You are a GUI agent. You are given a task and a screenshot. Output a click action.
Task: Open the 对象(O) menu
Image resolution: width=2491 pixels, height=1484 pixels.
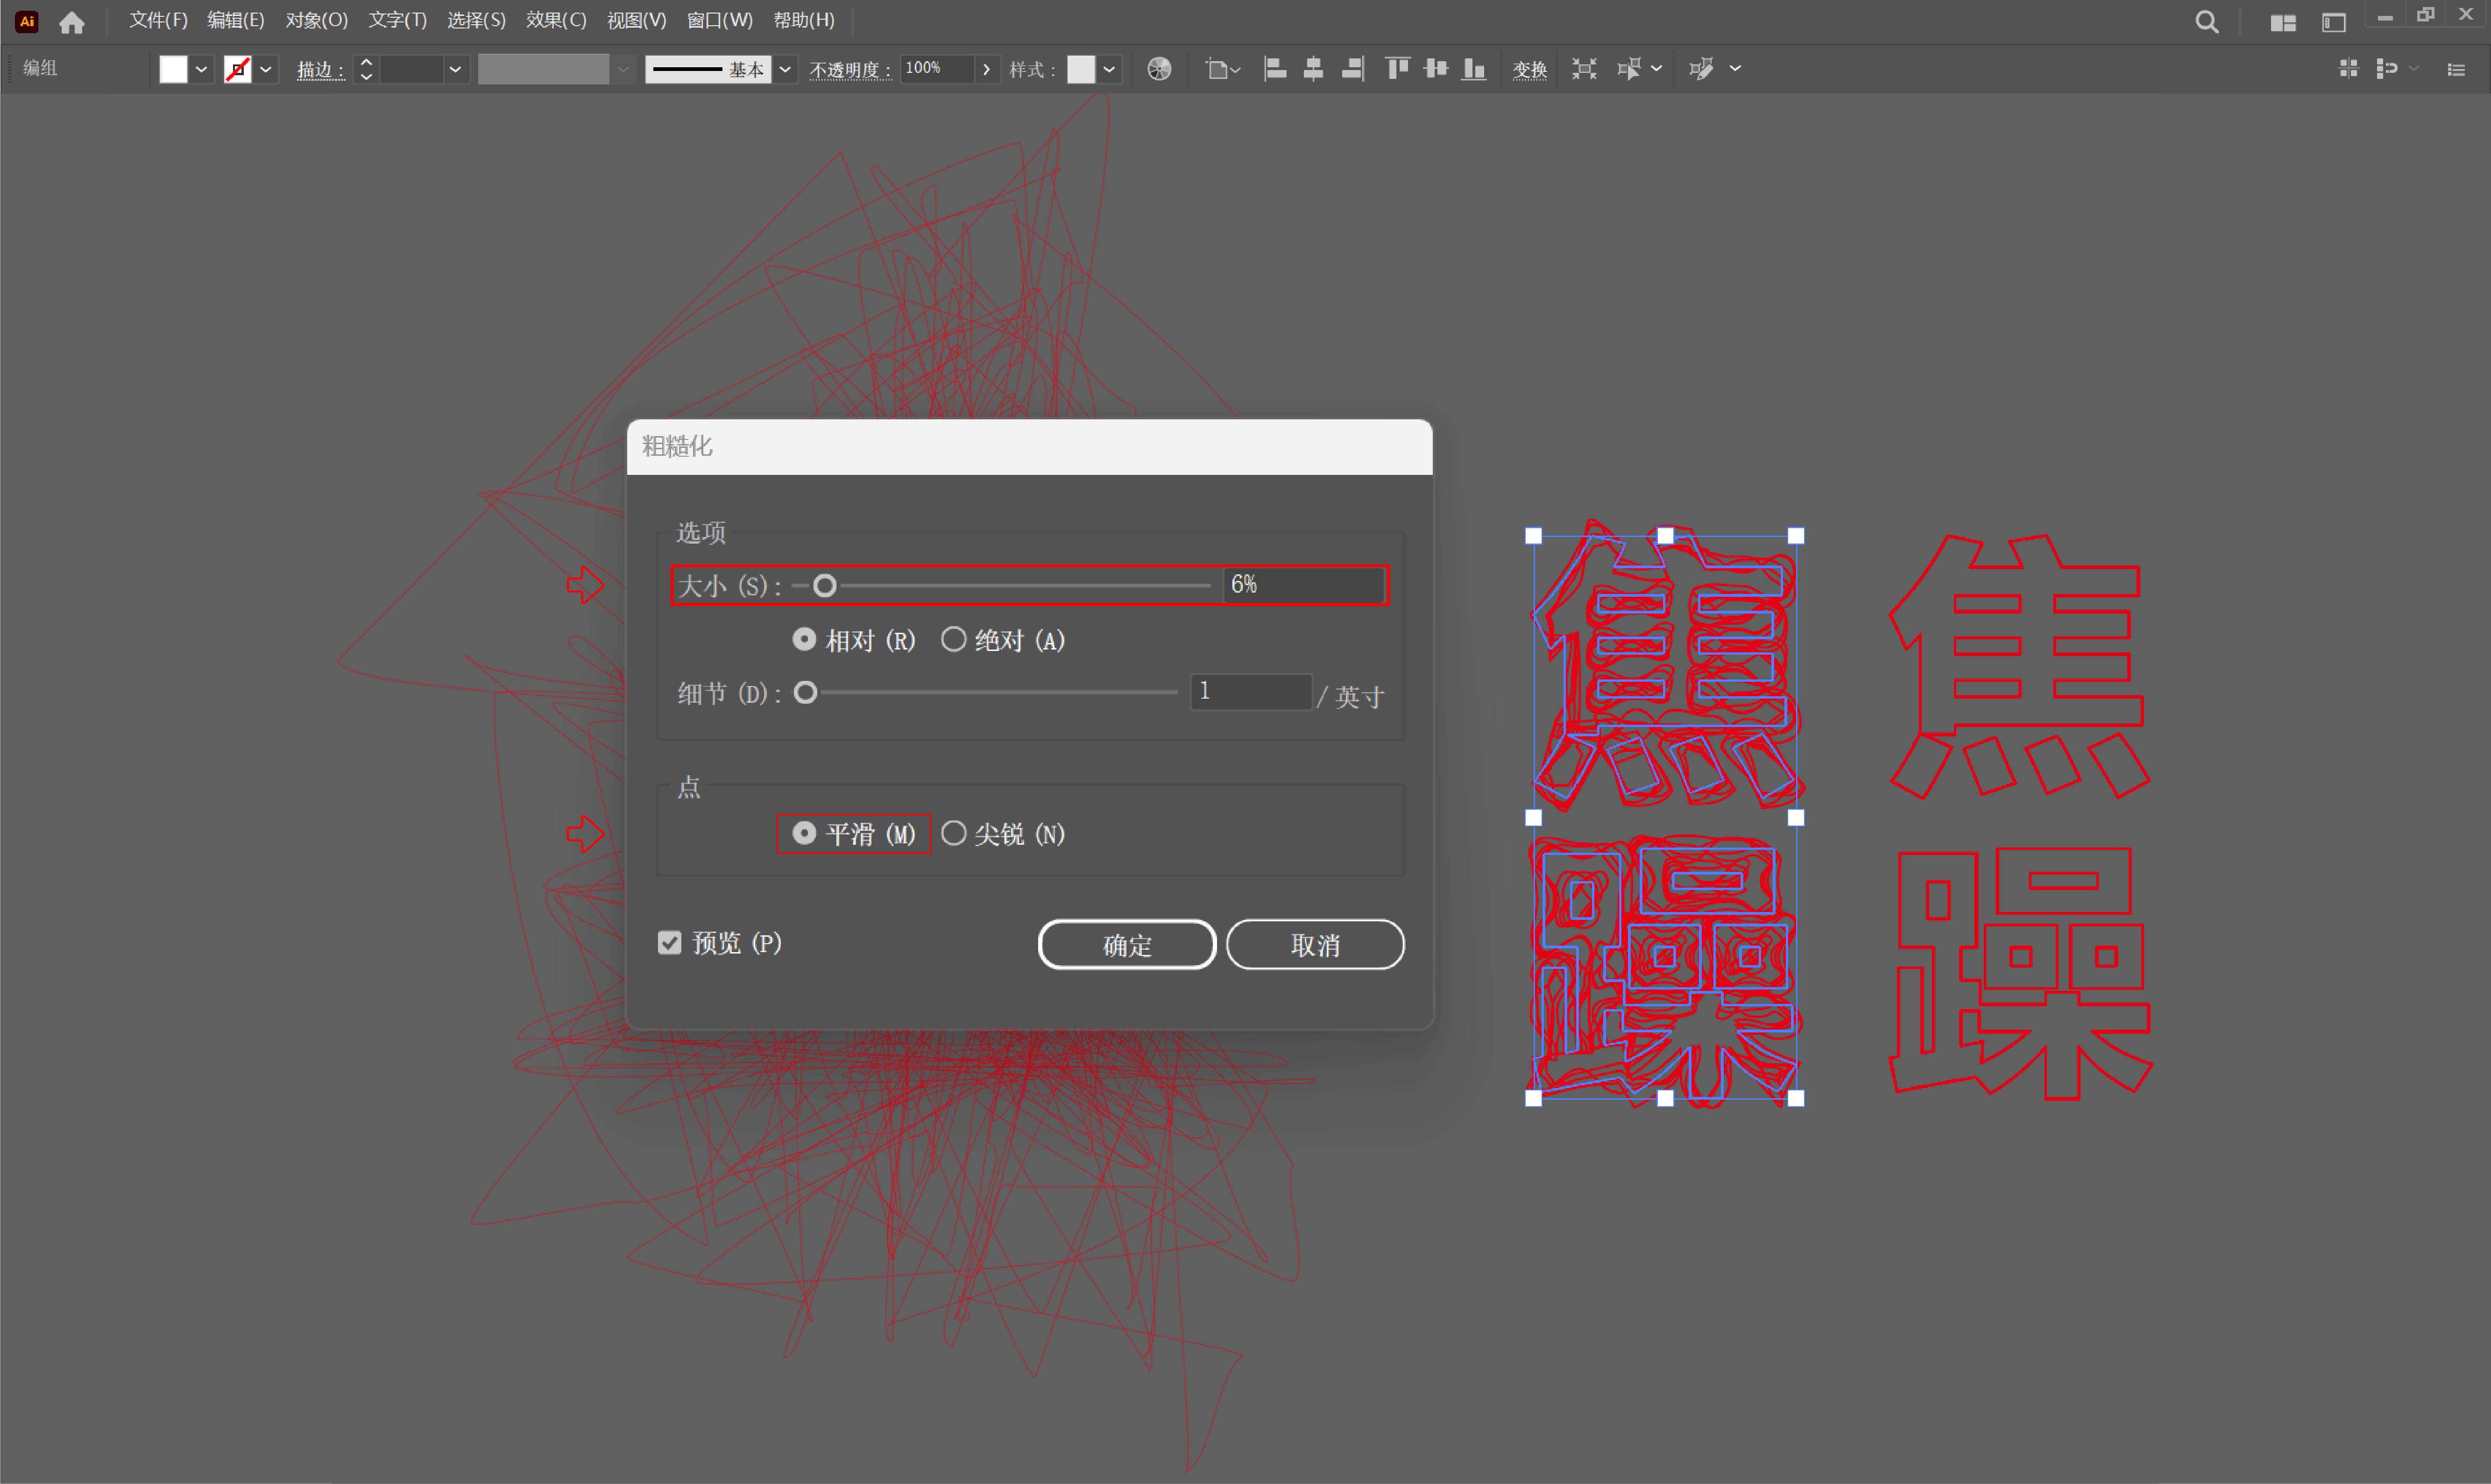pos(317,20)
